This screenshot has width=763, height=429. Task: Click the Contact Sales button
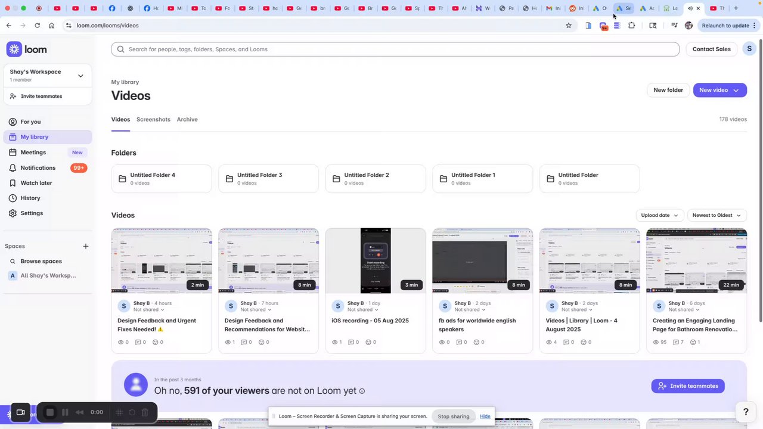pyautogui.click(x=711, y=49)
